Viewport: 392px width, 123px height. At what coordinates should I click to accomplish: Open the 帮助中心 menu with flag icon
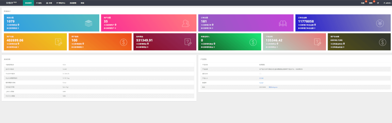(x=61, y=3)
